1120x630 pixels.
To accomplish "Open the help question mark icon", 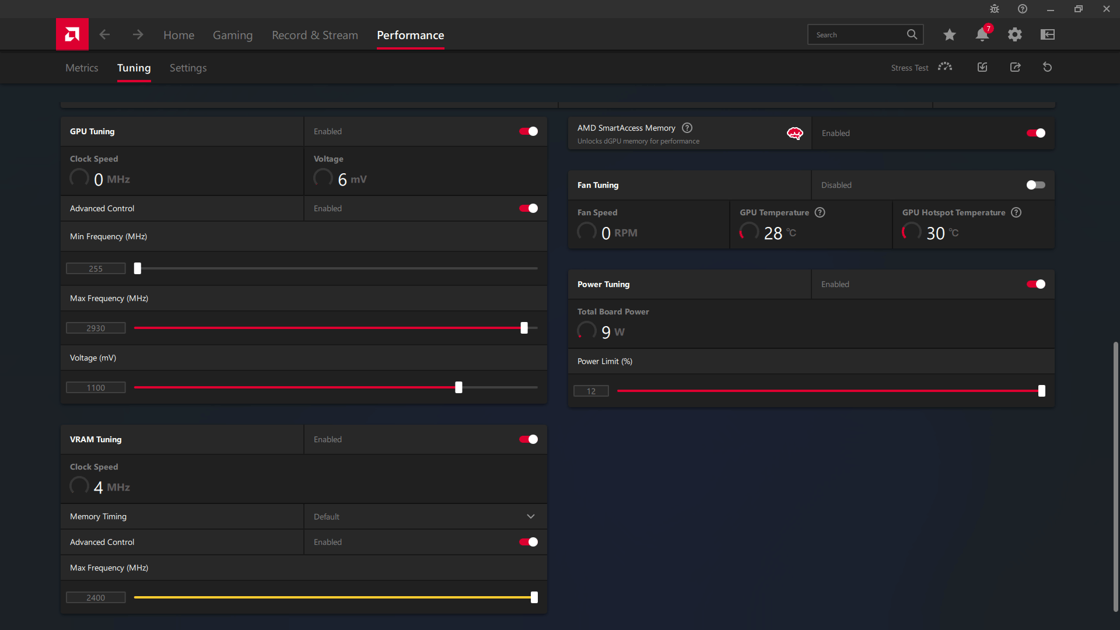I will coord(1023,9).
